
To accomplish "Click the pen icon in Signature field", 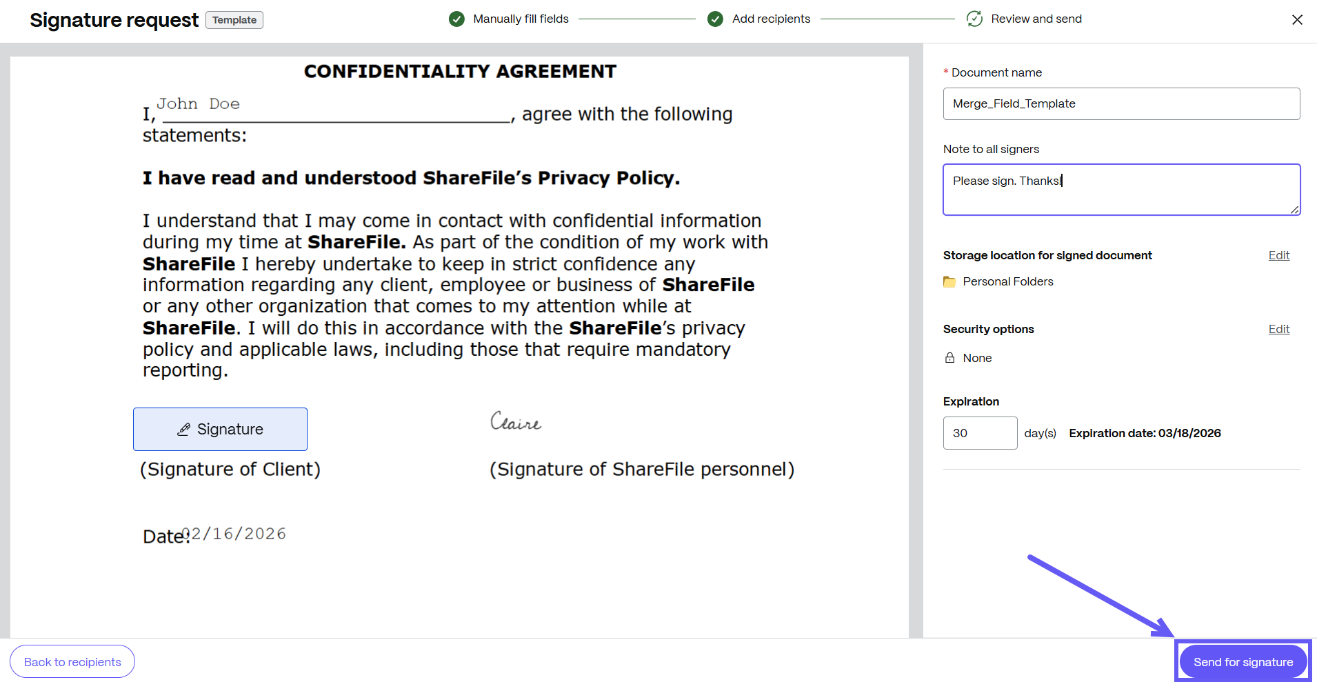I will pos(183,430).
